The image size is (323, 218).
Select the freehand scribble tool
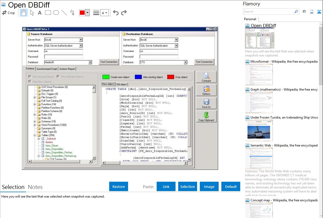pos(72,13)
